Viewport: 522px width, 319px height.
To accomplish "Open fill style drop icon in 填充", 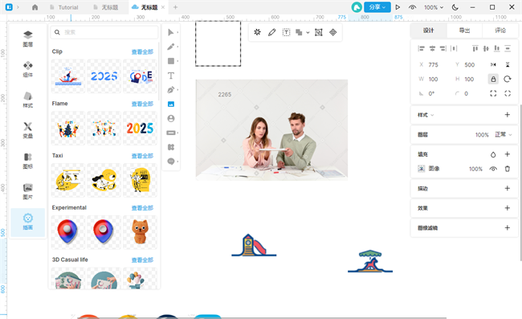I will click(493, 154).
